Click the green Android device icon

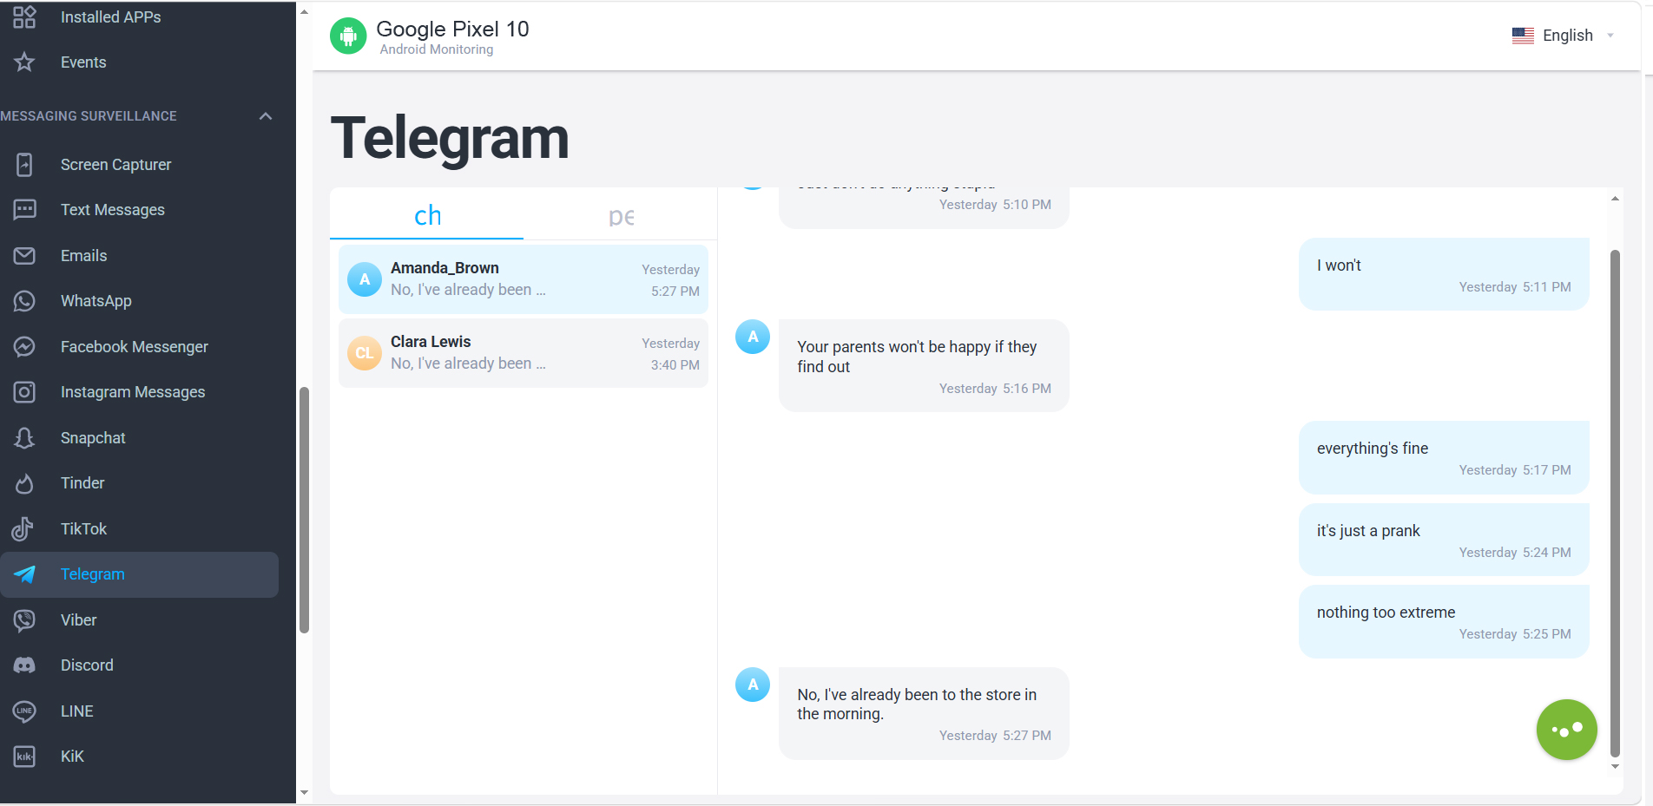pyautogui.click(x=348, y=36)
